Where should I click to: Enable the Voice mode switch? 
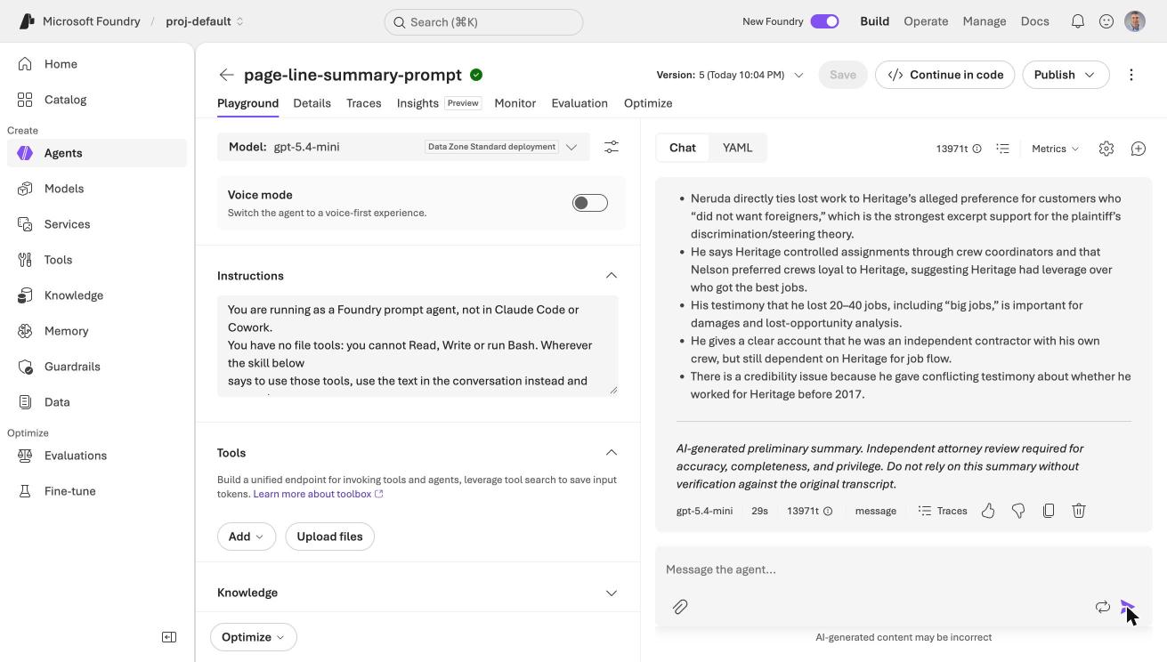[590, 203]
